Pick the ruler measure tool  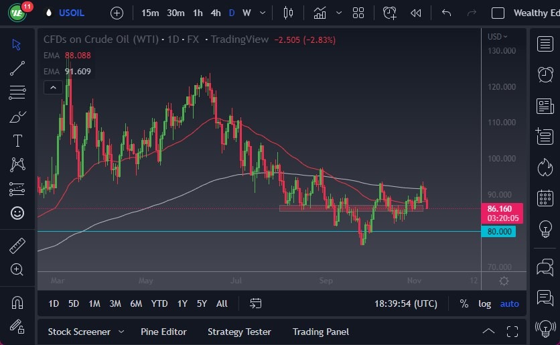click(17, 246)
